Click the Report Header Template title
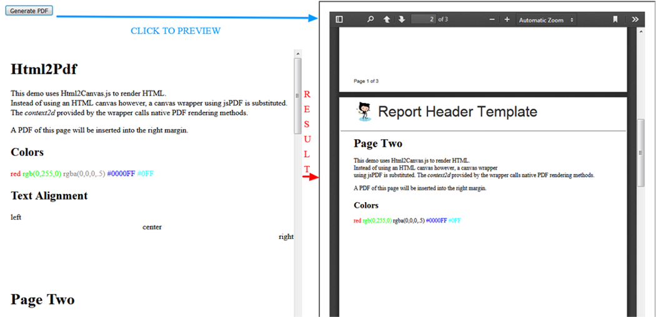656x317 pixels. (457, 112)
